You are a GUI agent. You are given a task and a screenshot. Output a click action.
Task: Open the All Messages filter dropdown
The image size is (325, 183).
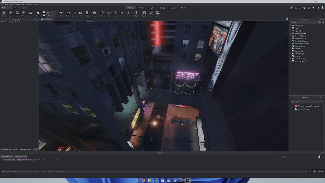7,156
